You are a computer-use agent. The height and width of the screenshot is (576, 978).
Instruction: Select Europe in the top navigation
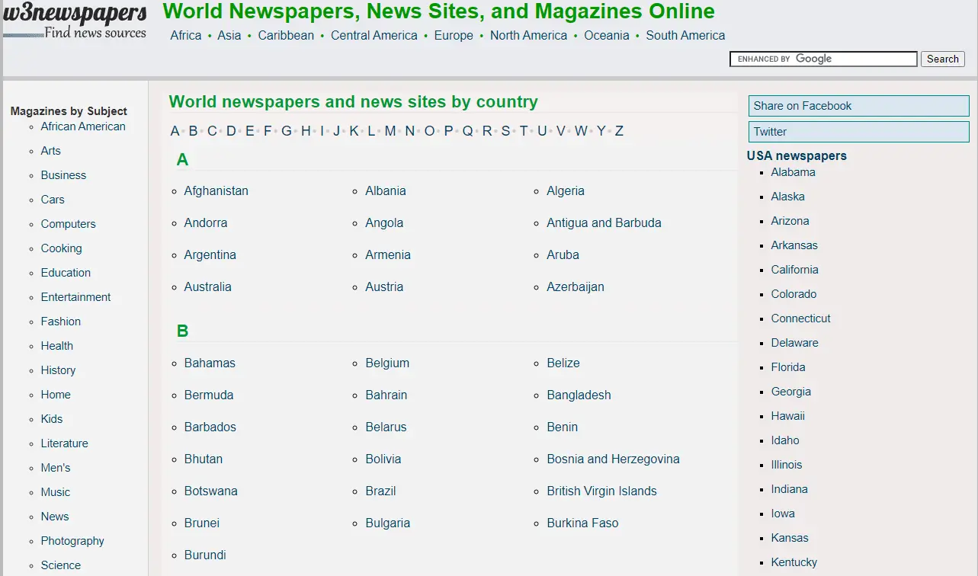click(454, 36)
